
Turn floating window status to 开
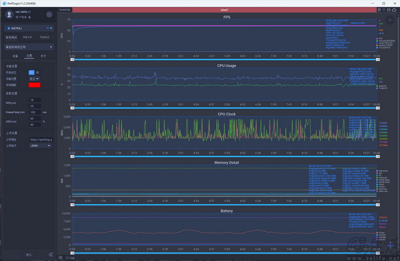31,72
